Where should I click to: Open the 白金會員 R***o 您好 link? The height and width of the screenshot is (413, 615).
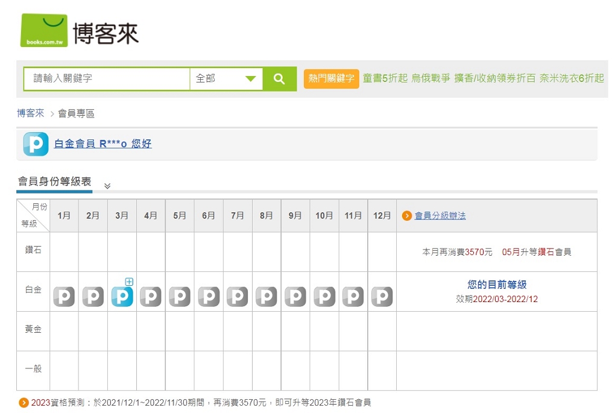(x=102, y=143)
